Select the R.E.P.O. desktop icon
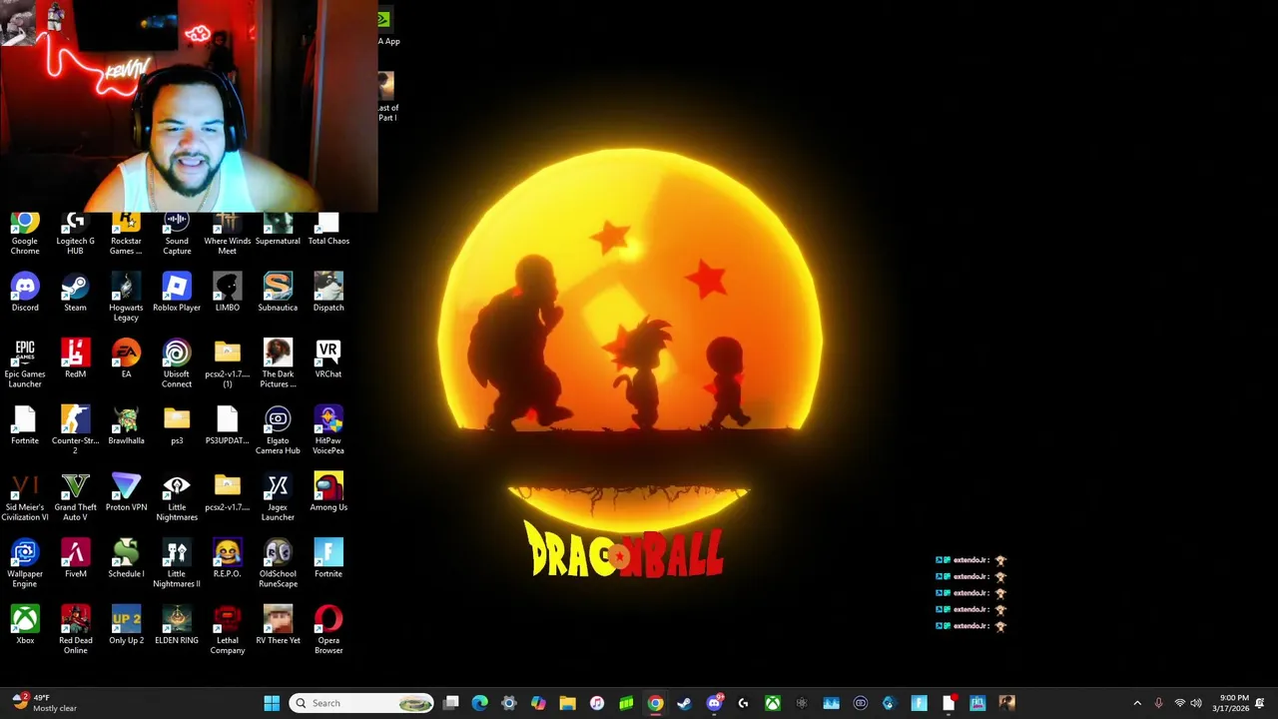The height and width of the screenshot is (719, 1278). tap(228, 558)
